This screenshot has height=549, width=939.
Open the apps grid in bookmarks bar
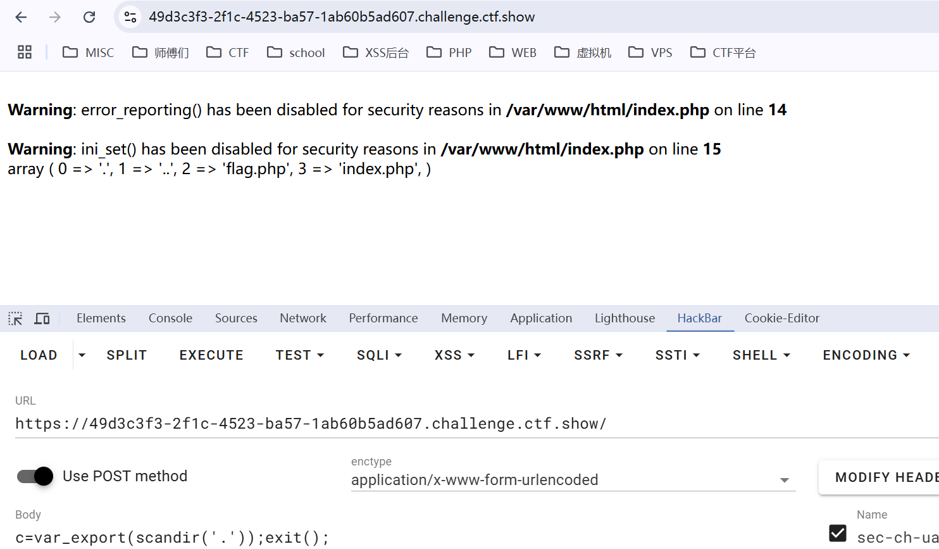pos(25,53)
